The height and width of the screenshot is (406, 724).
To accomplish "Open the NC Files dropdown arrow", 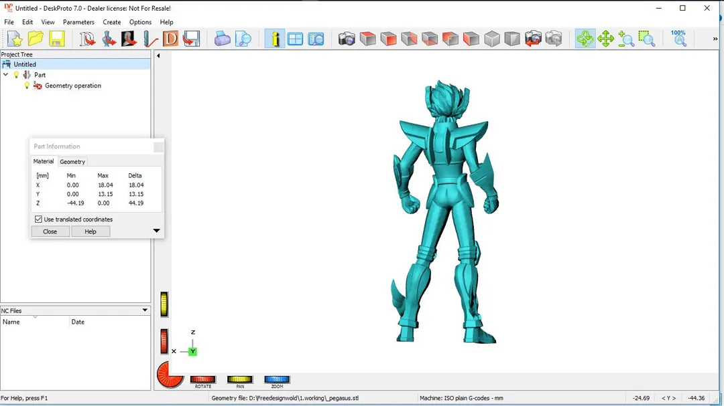I will pyautogui.click(x=145, y=310).
